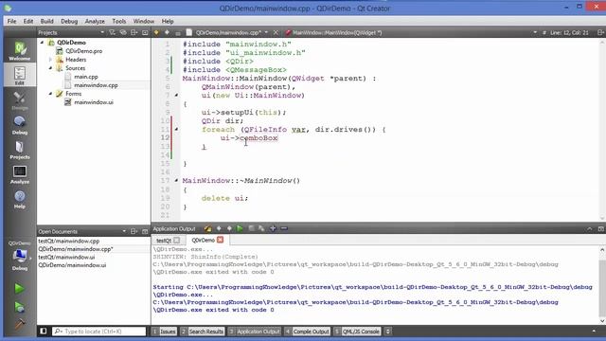This screenshot has width=606, height=341.
Task: Fold the destructor block at line 17
Action: point(176,181)
